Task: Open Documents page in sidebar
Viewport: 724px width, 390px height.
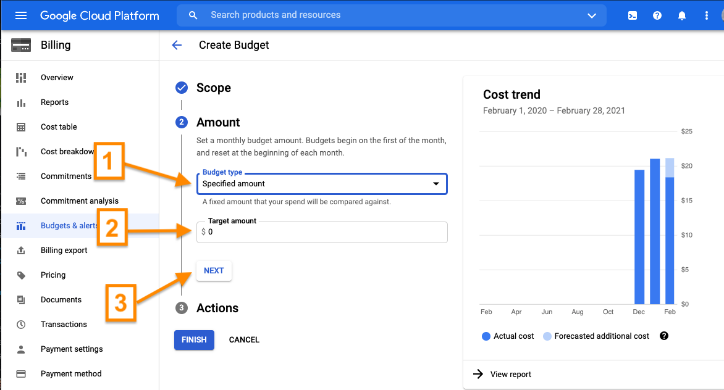Action: [61, 300]
